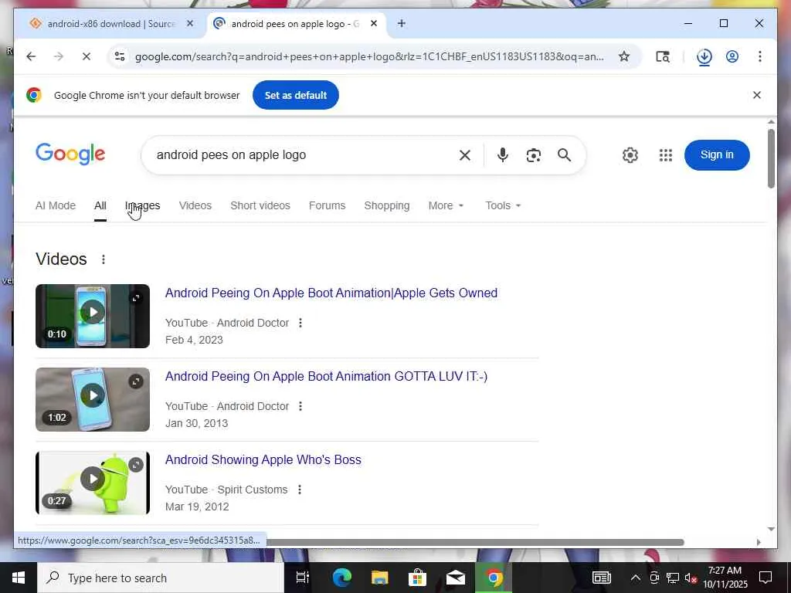Switch to the android-x86 download tab
The width and height of the screenshot is (791, 593).
pyautogui.click(x=111, y=24)
